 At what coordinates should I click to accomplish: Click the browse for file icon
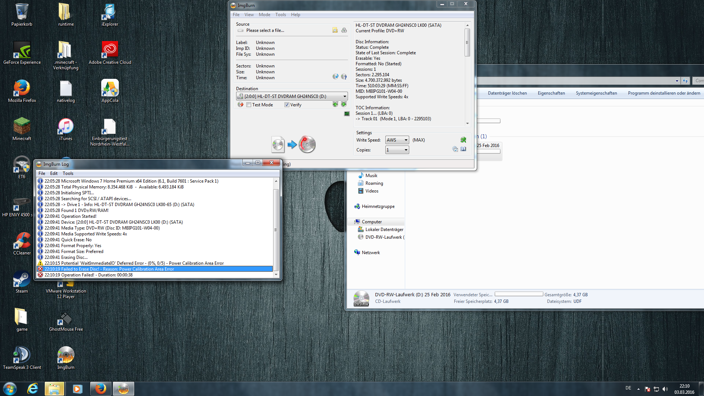pyautogui.click(x=335, y=30)
